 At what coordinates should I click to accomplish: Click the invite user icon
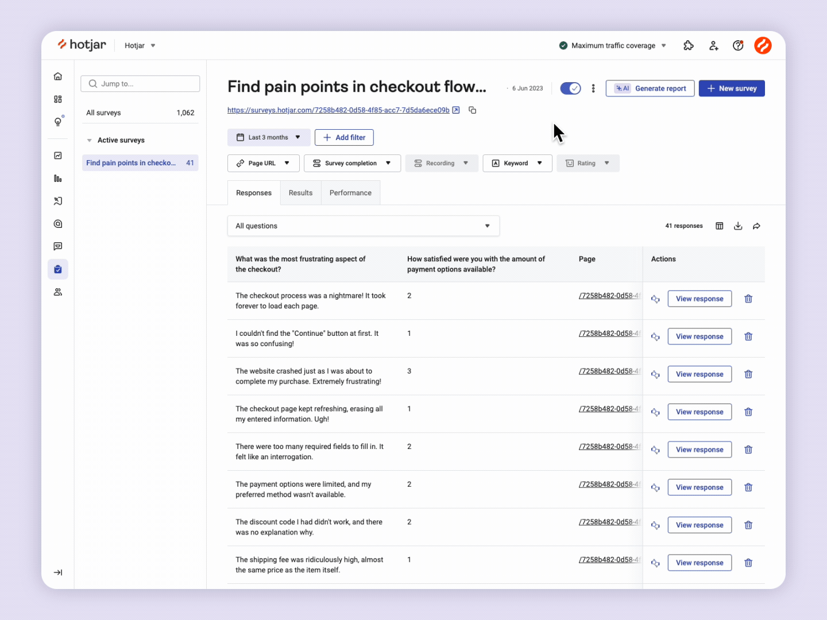coord(713,45)
